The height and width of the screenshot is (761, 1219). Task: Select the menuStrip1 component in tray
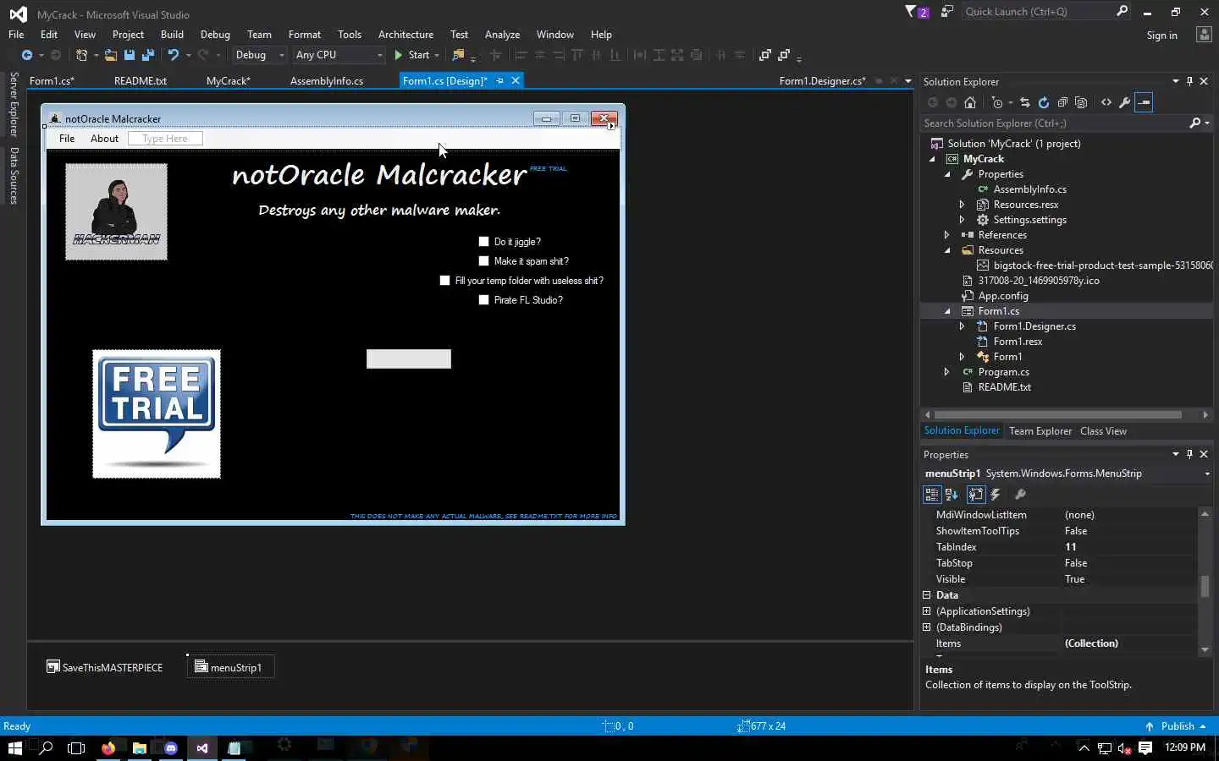click(x=230, y=667)
